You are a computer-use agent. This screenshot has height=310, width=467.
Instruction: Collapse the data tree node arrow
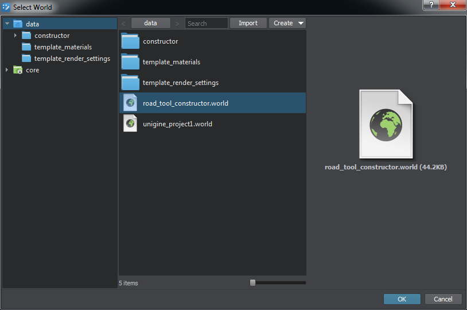[x=7, y=24]
